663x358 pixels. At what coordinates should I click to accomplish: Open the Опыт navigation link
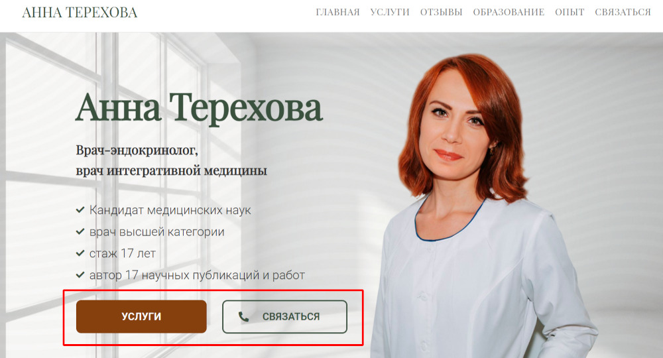[x=570, y=12]
